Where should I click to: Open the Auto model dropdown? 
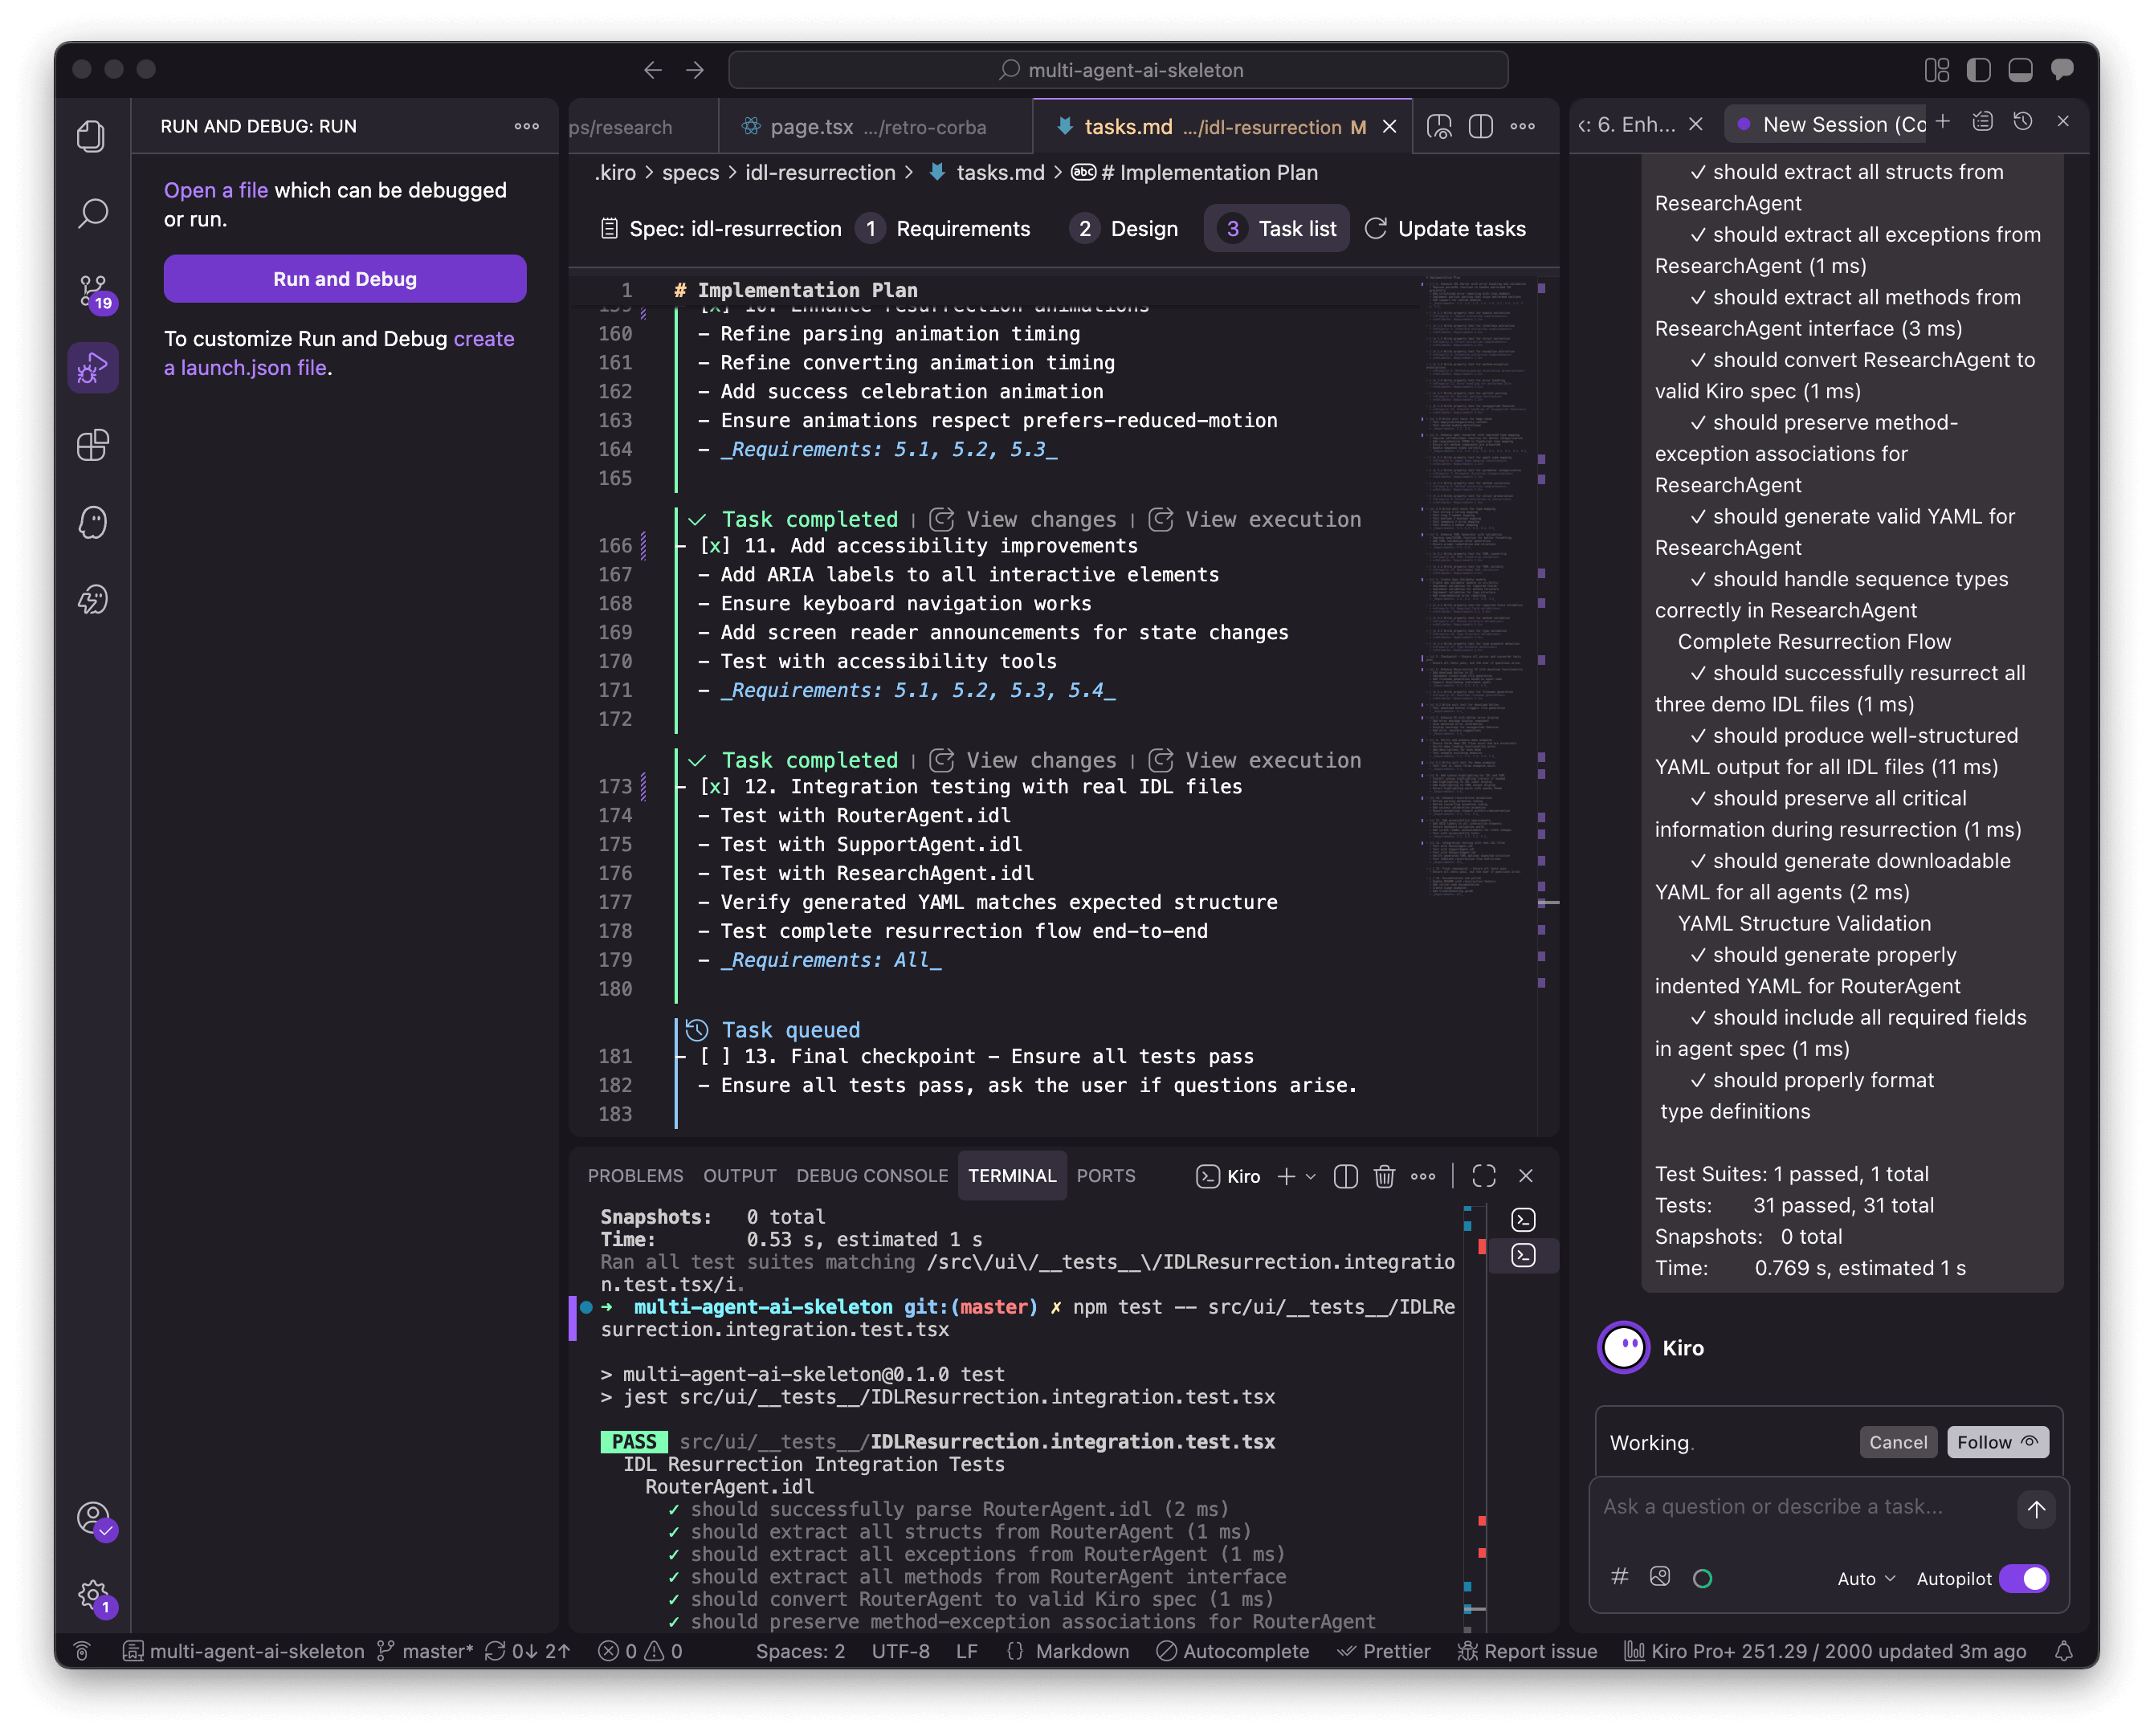coord(1865,1578)
